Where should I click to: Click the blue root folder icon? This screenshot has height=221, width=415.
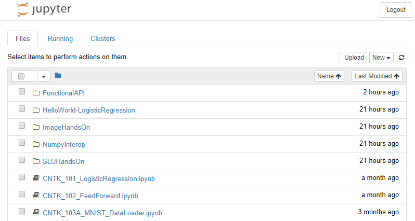pos(58,76)
